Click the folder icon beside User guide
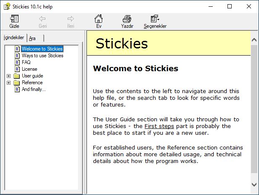 tap(16, 76)
